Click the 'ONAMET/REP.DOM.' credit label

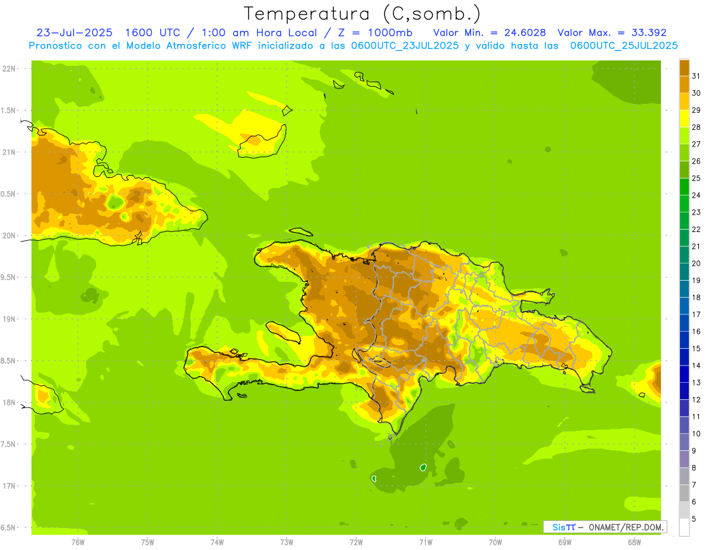[625, 527]
